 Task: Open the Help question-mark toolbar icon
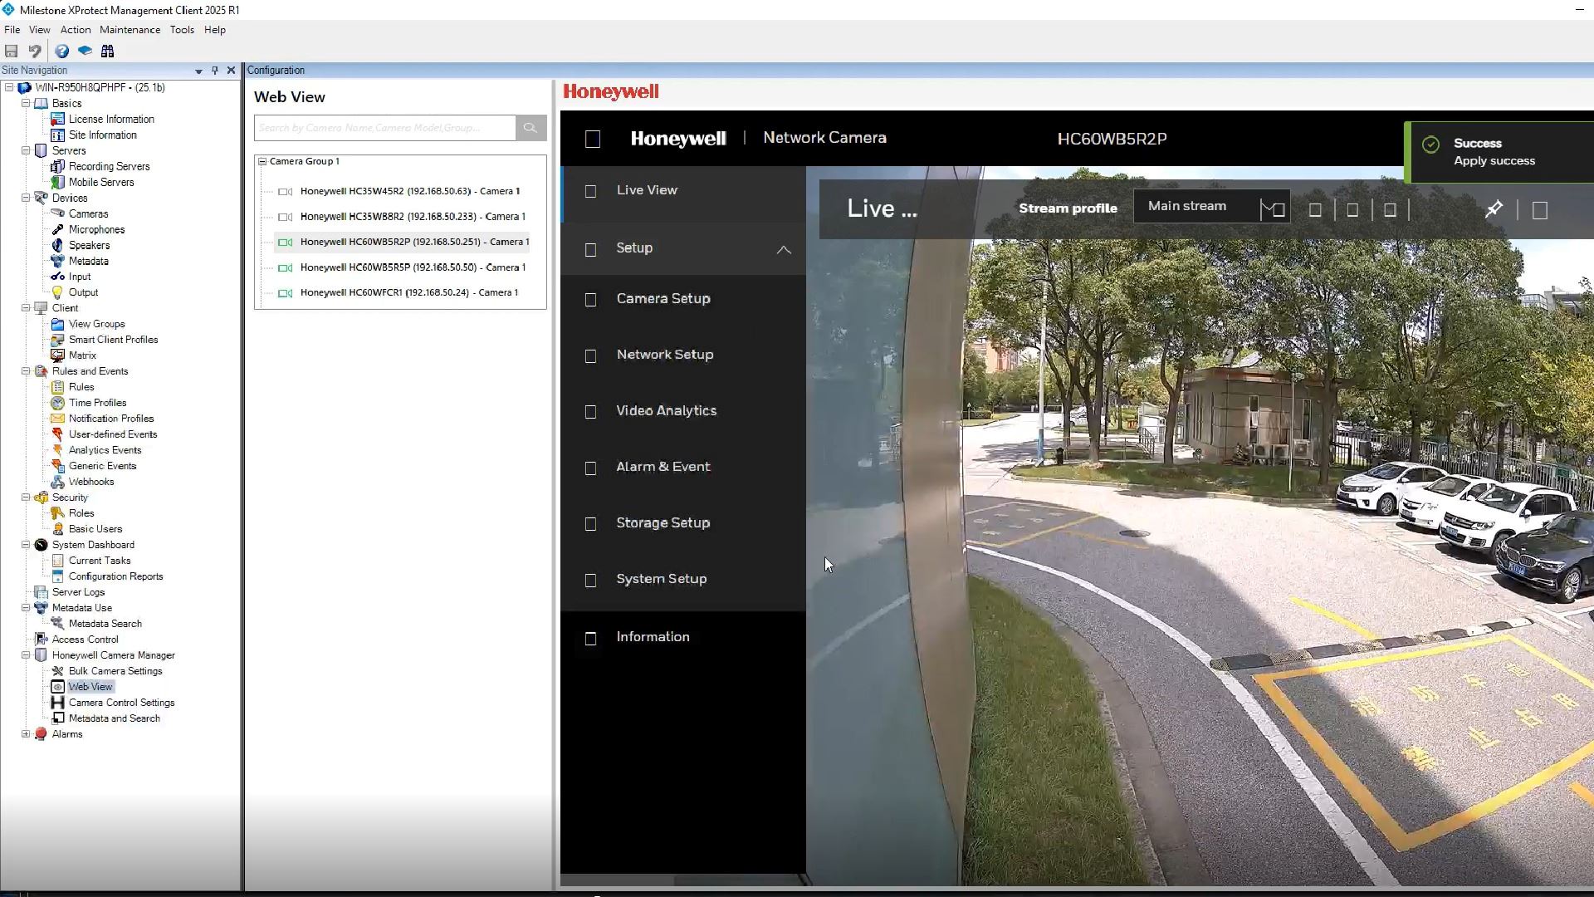tap(62, 51)
